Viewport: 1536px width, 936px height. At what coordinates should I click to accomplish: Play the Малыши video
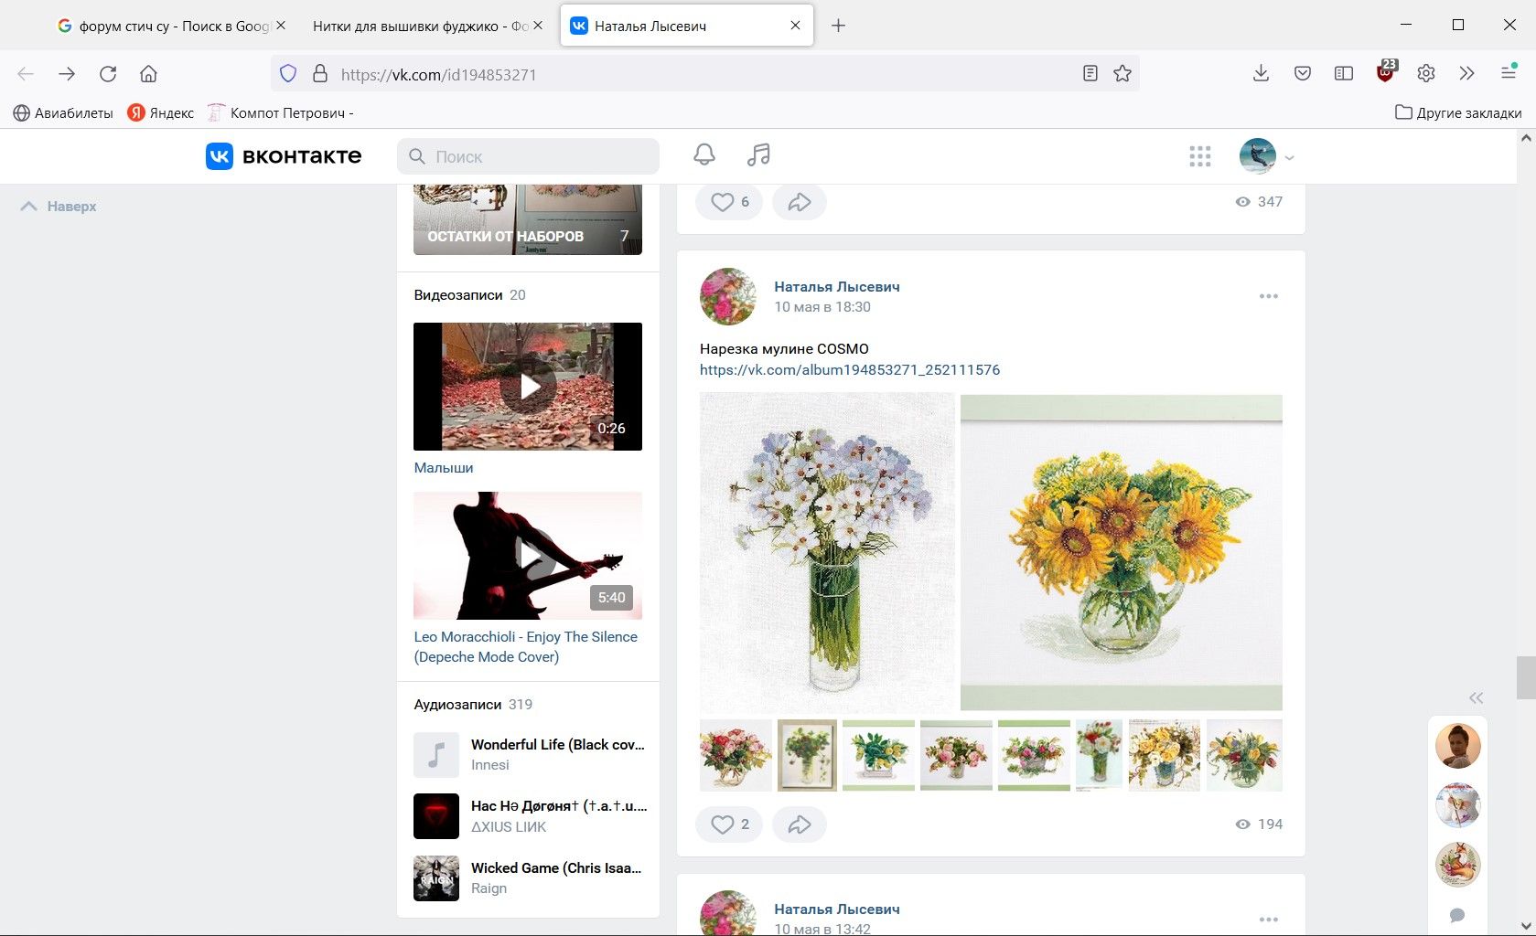pyautogui.click(x=528, y=387)
